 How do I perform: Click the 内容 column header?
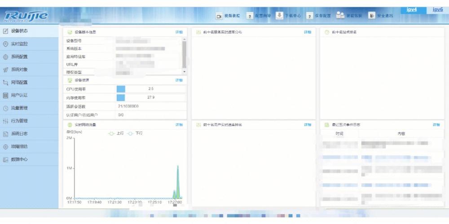401,134
